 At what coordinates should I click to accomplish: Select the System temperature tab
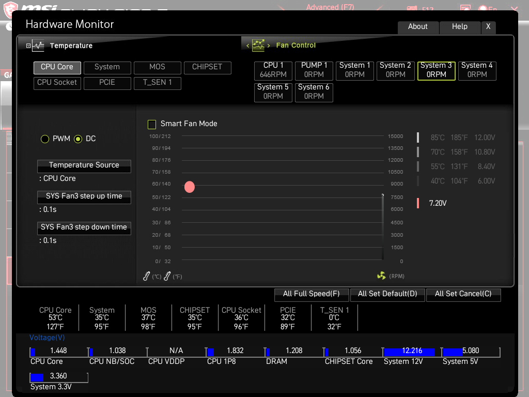pos(107,68)
